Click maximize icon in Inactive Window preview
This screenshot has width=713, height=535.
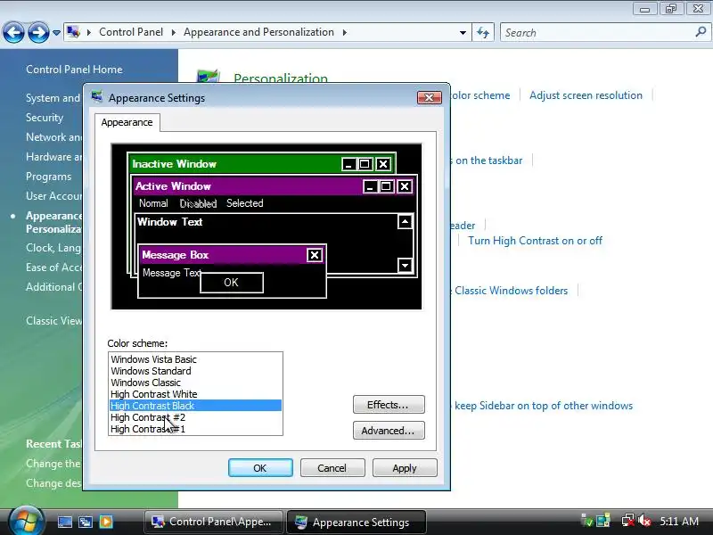point(365,164)
